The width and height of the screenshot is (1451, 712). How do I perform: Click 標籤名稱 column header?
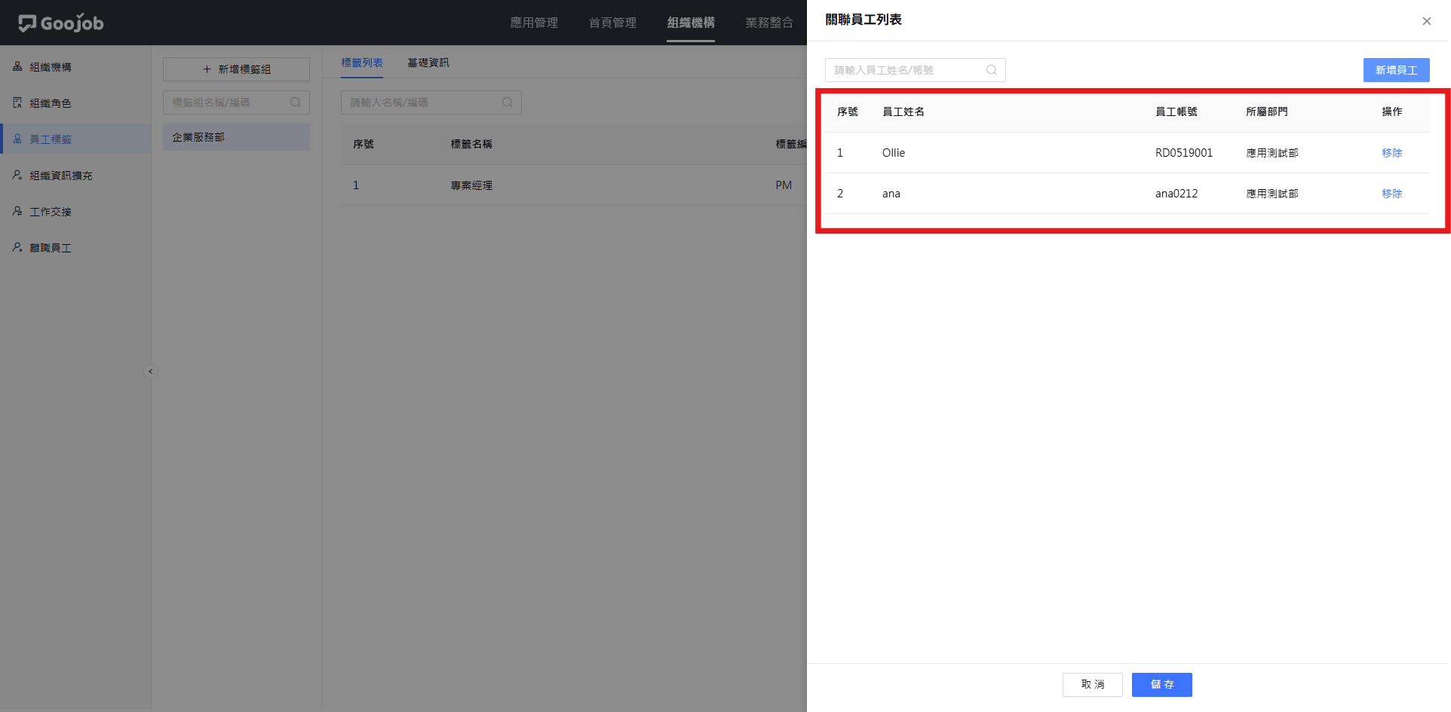pyautogui.click(x=471, y=144)
